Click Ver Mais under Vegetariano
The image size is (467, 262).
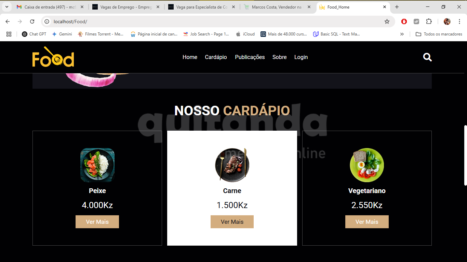[x=367, y=222]
